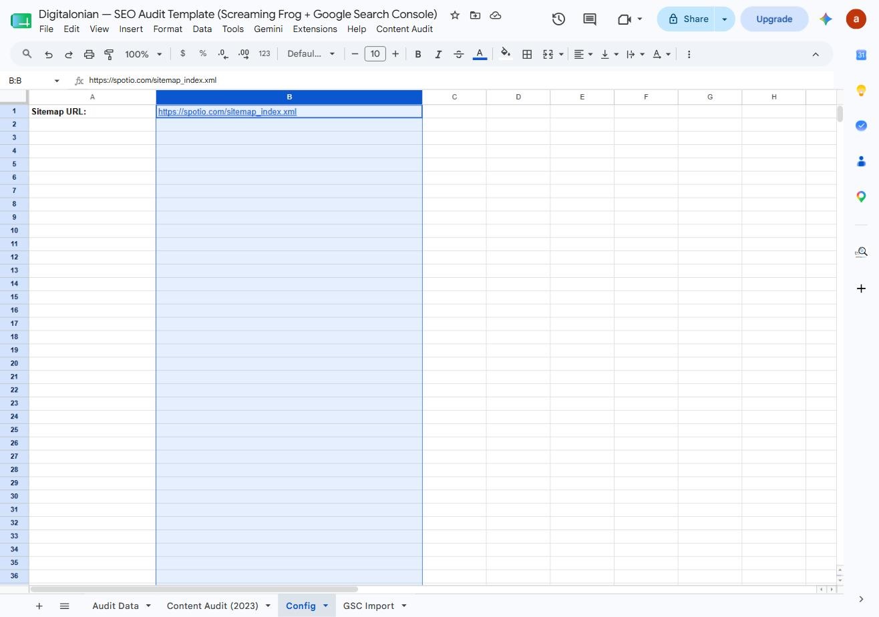This screenshot has height=617, width=879.
Task: Star this spreadsheet
Action: click(x=455, y=15)
